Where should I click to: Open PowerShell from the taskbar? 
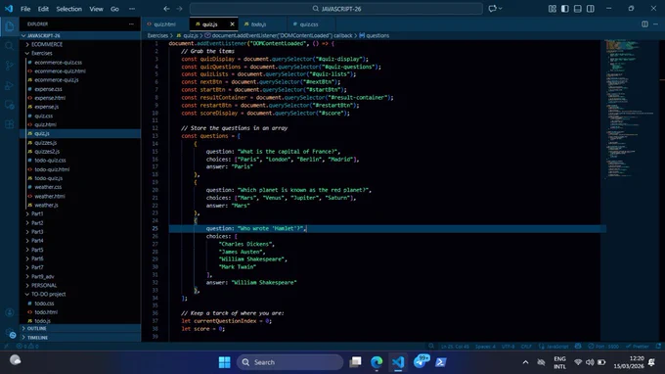pyautogui.click(x=441, y=362)
